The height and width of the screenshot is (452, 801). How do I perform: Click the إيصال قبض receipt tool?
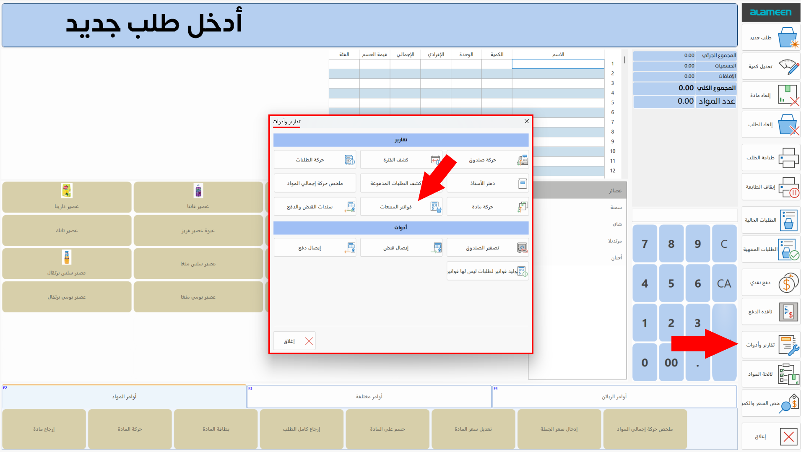[400, 248]
